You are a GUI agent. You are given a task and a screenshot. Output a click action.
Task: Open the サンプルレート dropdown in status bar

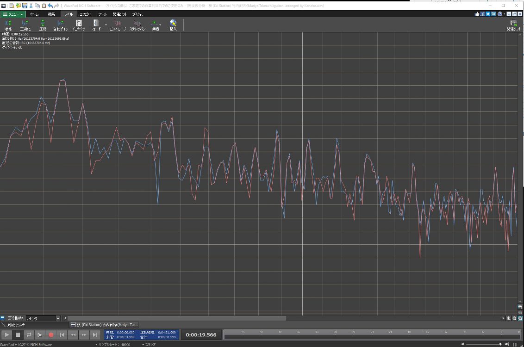114,345
